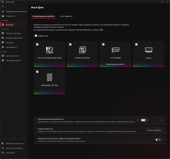Image resolution: width=170 pixels, height=159 pixels.
Task: Click the Aura Sync page title
Action: click(x=37, y=7)
